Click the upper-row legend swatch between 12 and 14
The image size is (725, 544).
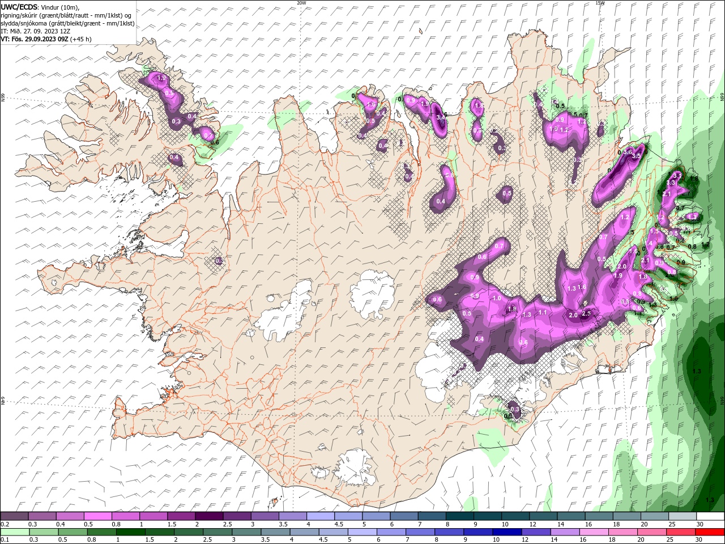click(x=542, y=516)
